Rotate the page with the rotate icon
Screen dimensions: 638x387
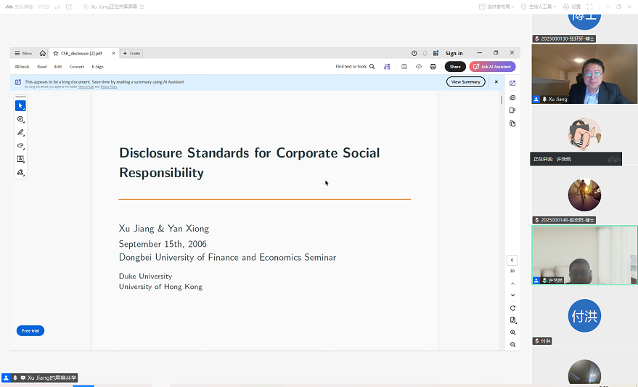pos(512,308)
